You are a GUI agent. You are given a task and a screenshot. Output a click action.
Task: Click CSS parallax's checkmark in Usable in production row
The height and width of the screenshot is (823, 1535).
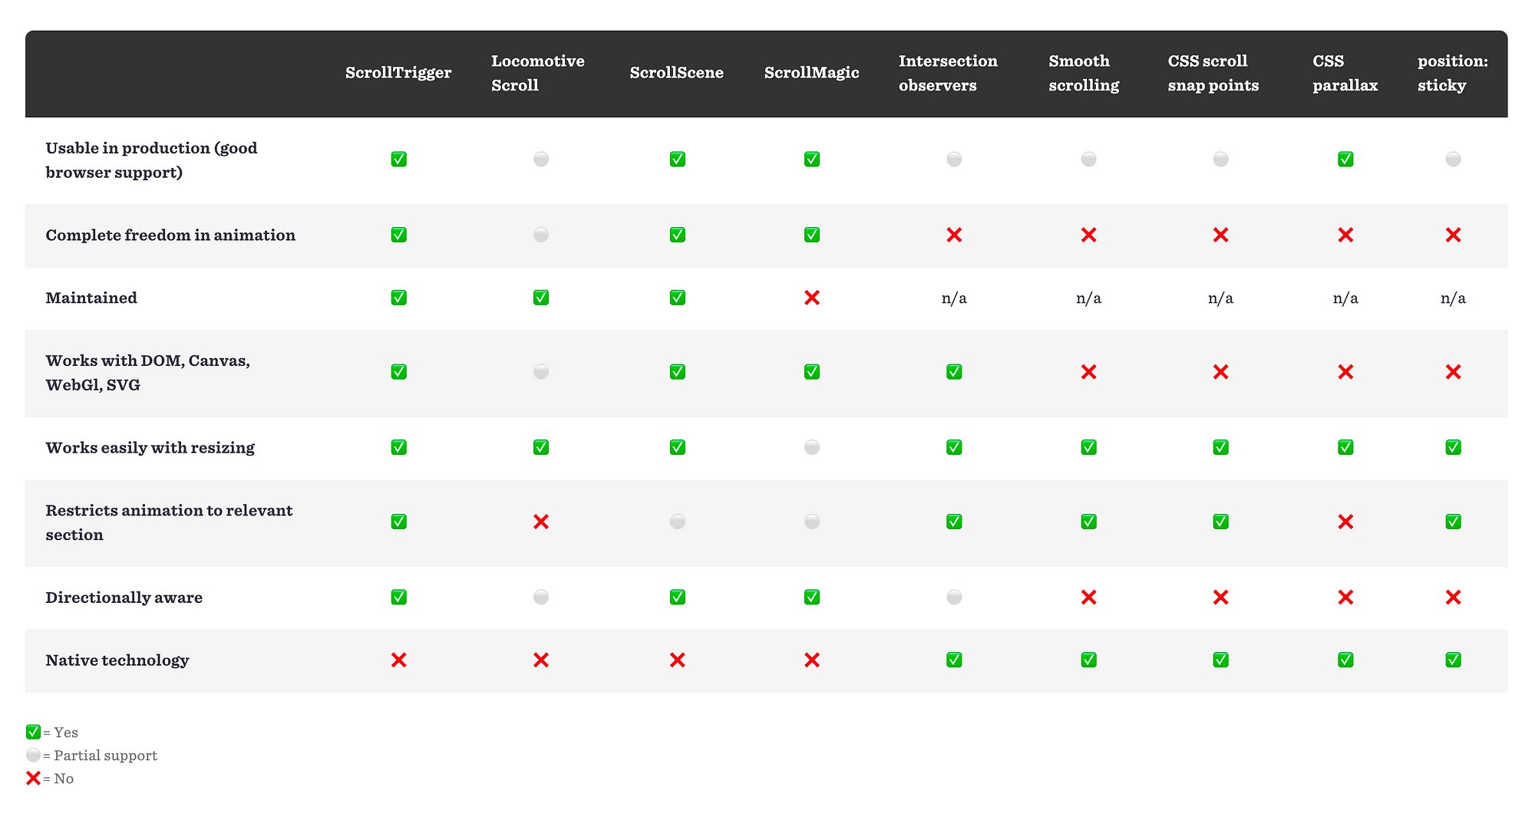[x=1345, y=160]
